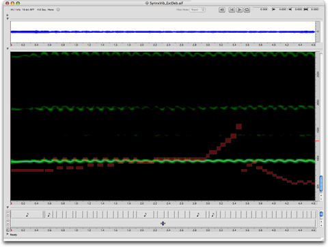
Task: Expand the Ready status bar triangle
Action: [x=8, y=234]
